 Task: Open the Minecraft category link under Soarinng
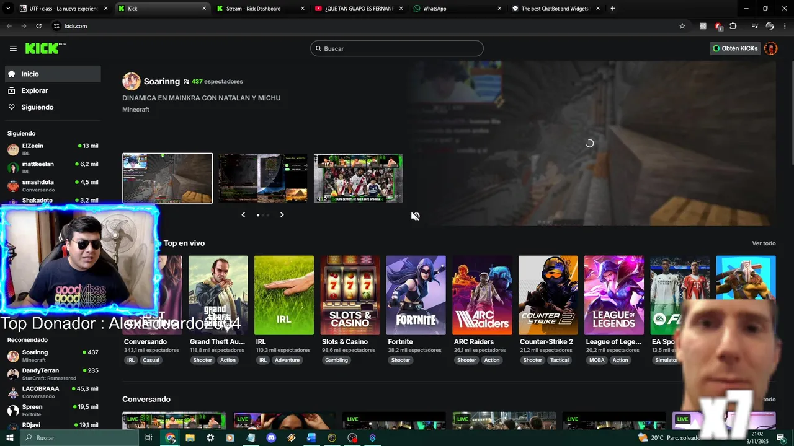point(136,110)
